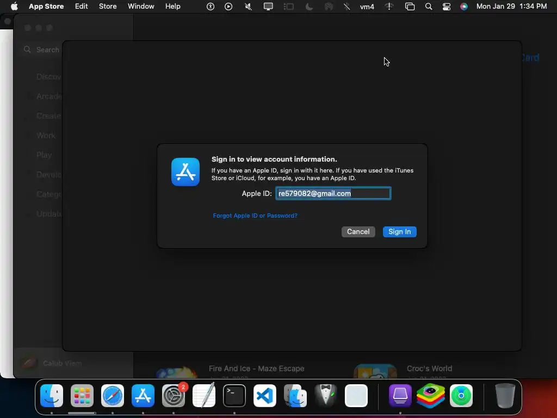Open the App Store menu bar item
This screenshot has height=418, width=557.
click(x=46, y=7)
